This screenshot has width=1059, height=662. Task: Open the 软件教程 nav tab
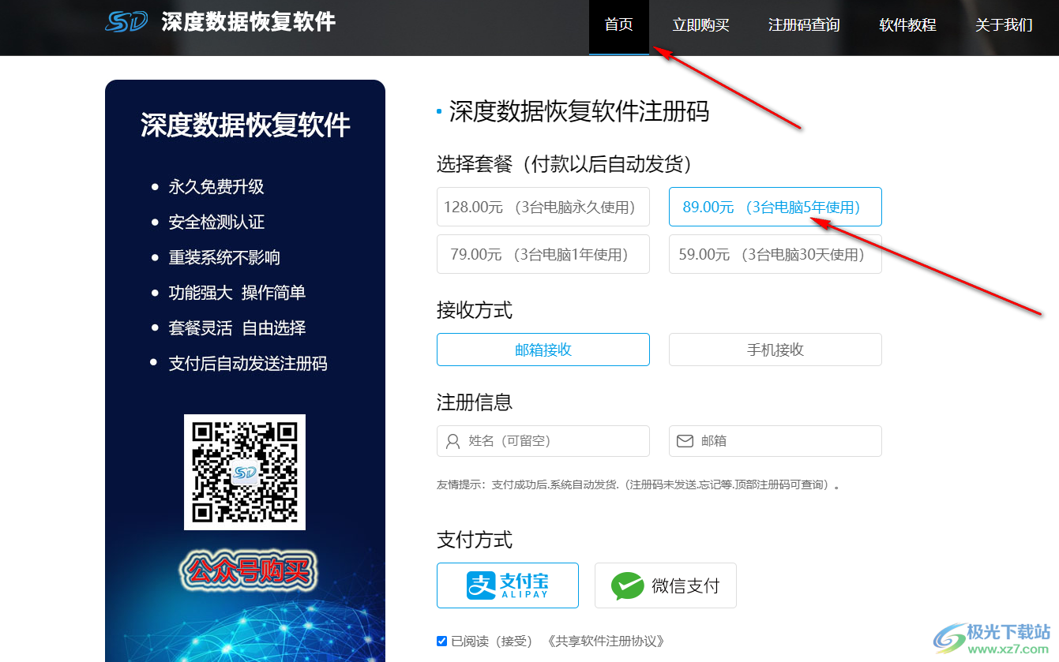click(908, 25)
